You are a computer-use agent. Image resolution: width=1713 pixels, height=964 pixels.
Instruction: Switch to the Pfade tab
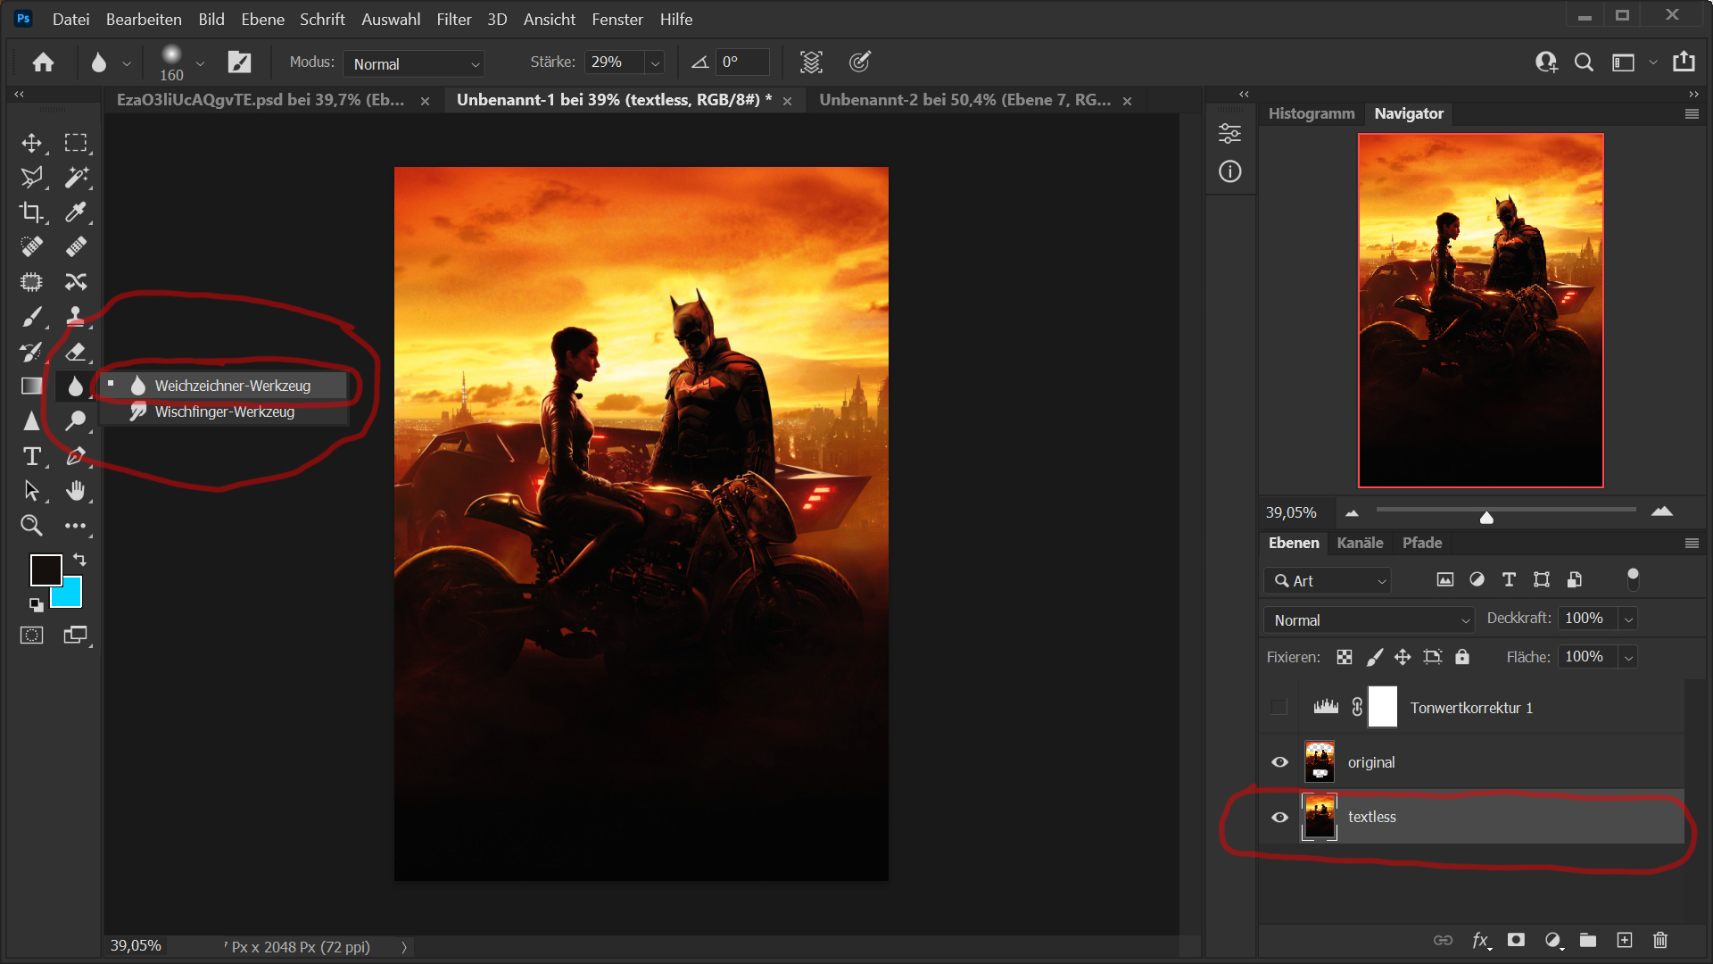pos(1422,543)
